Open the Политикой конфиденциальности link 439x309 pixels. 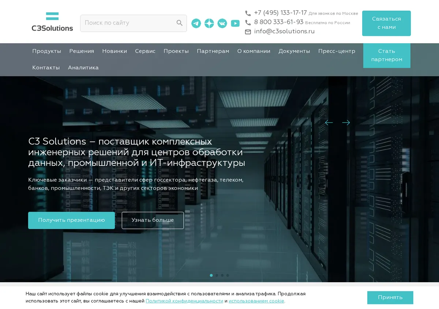[x=184, y=301]
